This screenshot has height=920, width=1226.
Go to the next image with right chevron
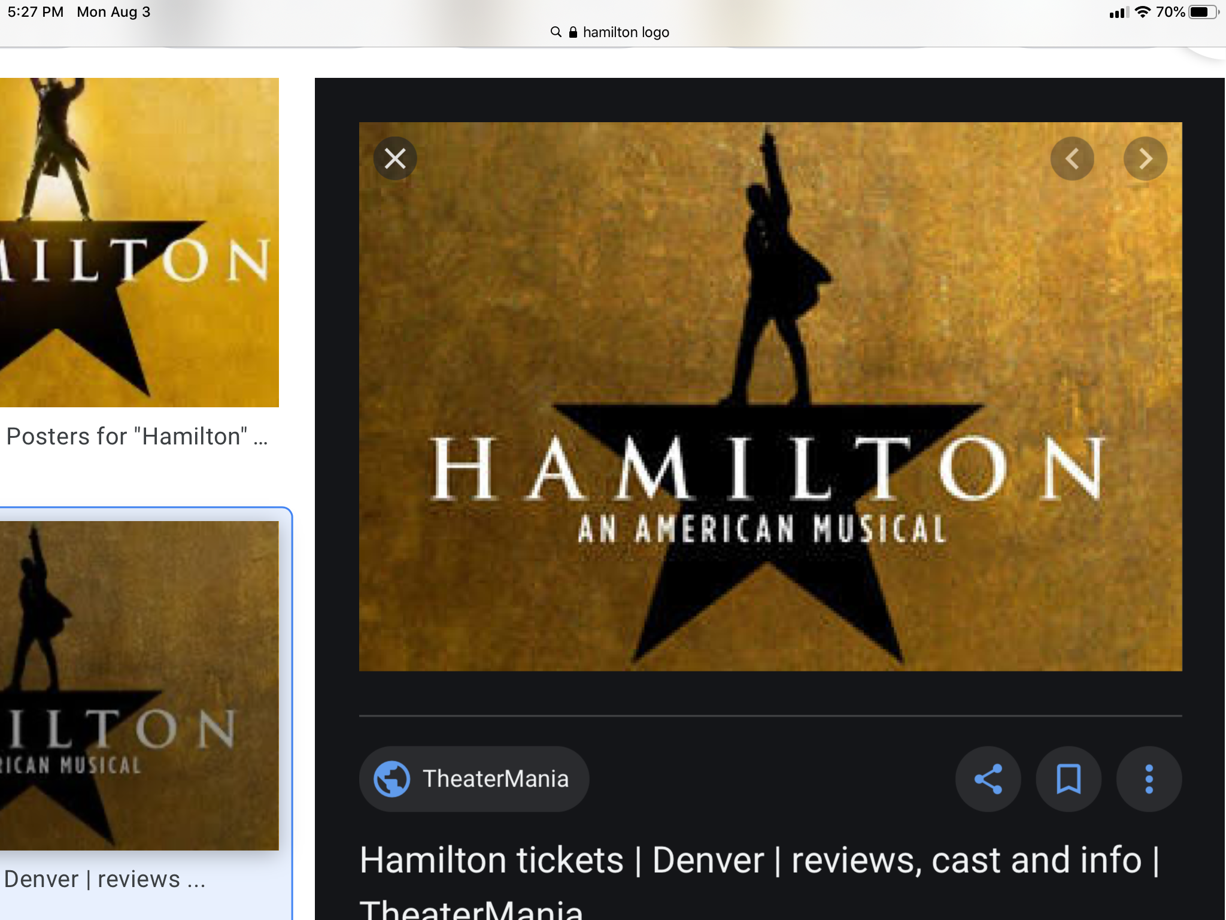[1145, 159]
